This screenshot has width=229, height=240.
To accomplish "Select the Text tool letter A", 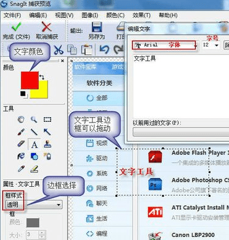I will [35, 144].
